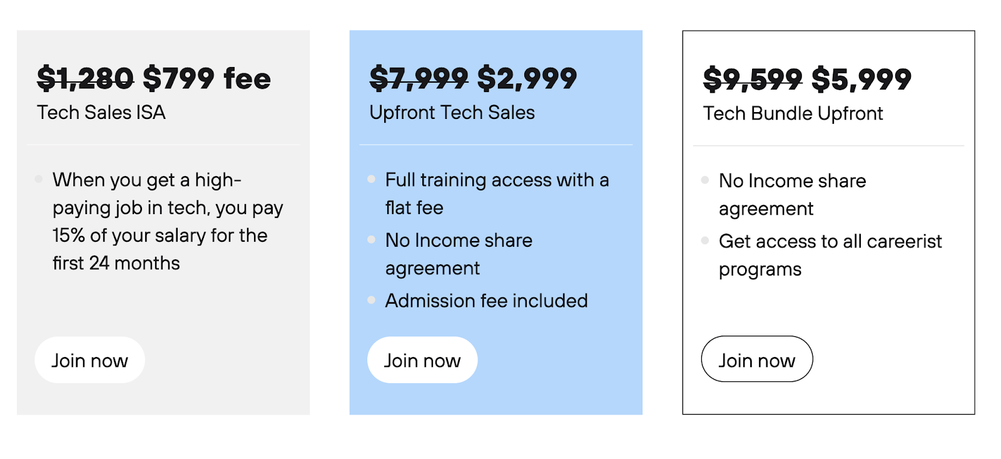Click Join now under Tech Bundle Upfront
This screenshot has height=459, width=1001.
click(x=757, y=359)
